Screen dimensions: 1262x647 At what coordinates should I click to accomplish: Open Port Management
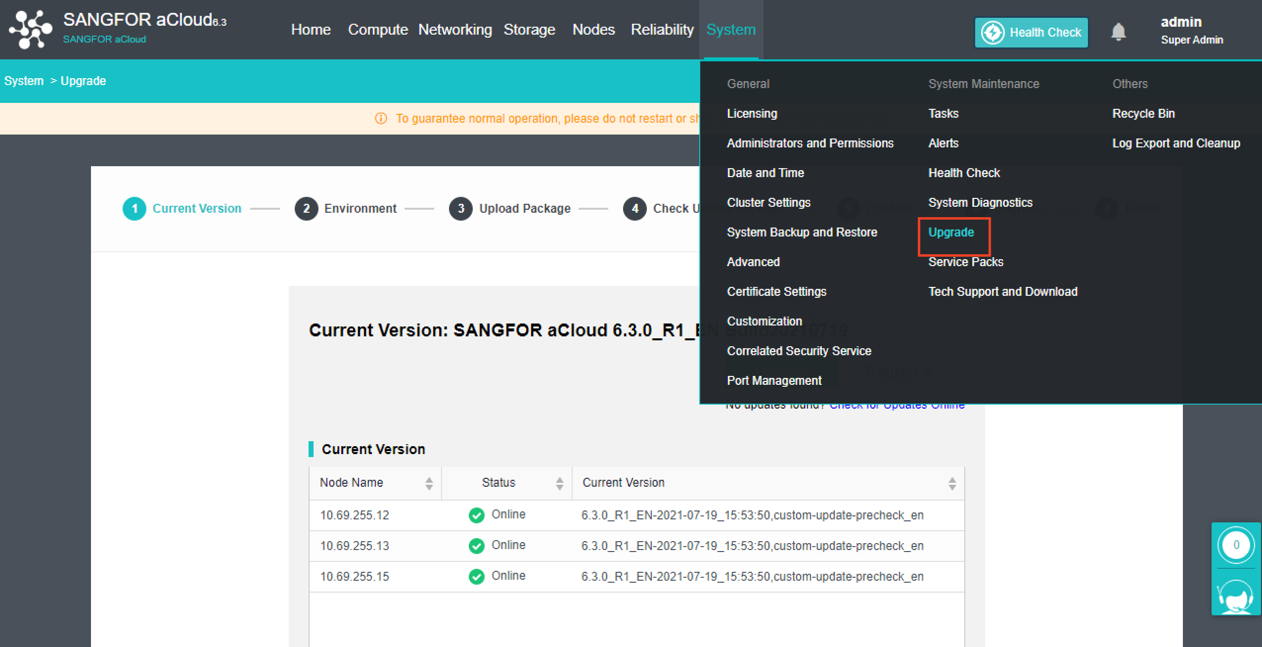pyautogui.click(x=774, y=381)
